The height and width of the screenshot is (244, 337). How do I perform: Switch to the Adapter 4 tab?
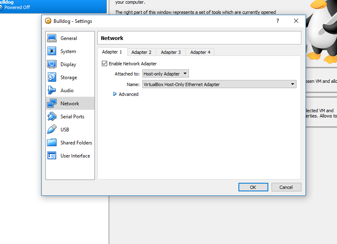200,52
